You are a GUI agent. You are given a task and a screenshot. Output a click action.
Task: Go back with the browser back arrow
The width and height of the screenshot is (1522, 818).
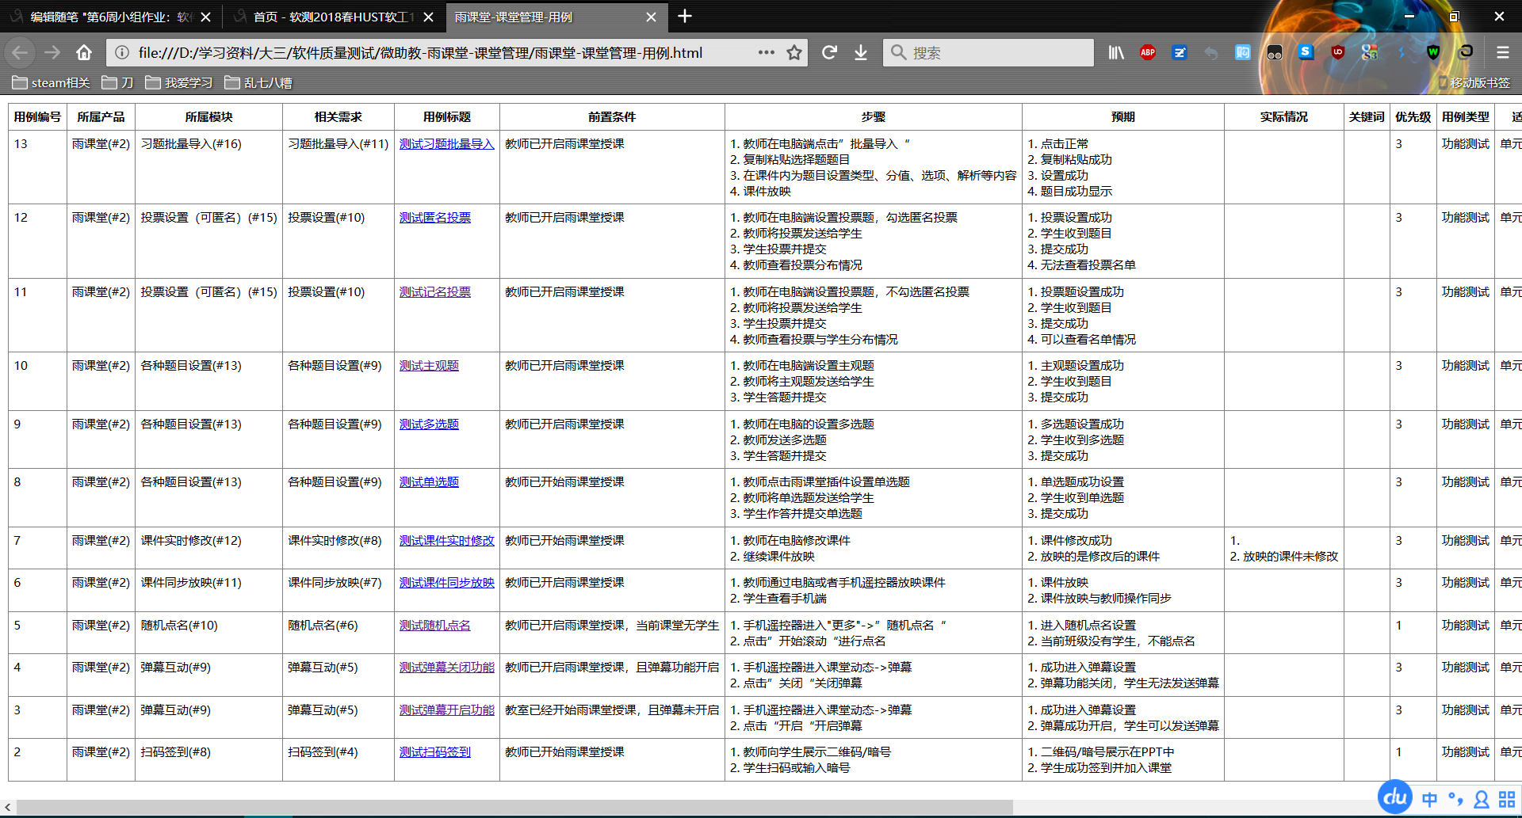[x=20, y=52]
